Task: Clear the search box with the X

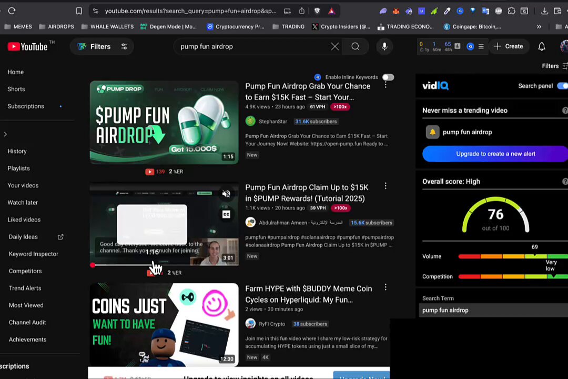Action: click(335, 46)
